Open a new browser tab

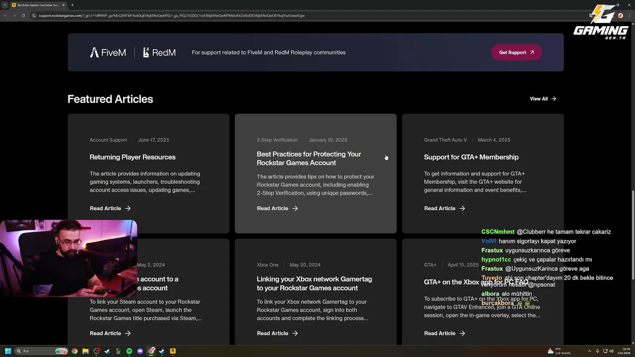click(72, 5)
